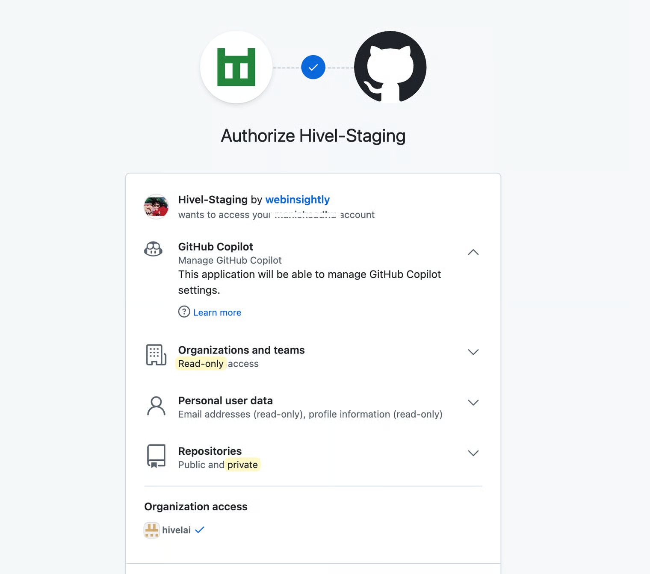Click the question mark help icon
This screenshot has width=650, height=574.
point(184,312)
